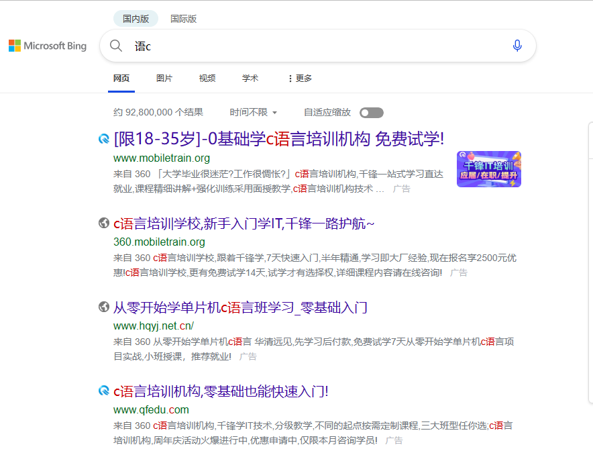
Task: Open the c语言培训学校,新手入门学IT result
Action: click(x=244, y=223)
